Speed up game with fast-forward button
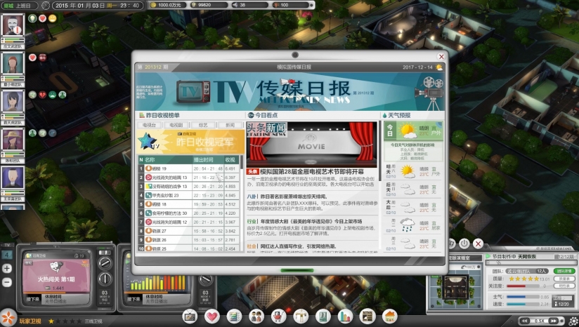The height and width of the screenshot is (327, 579). pyautogui.click(x=554, y=321)
